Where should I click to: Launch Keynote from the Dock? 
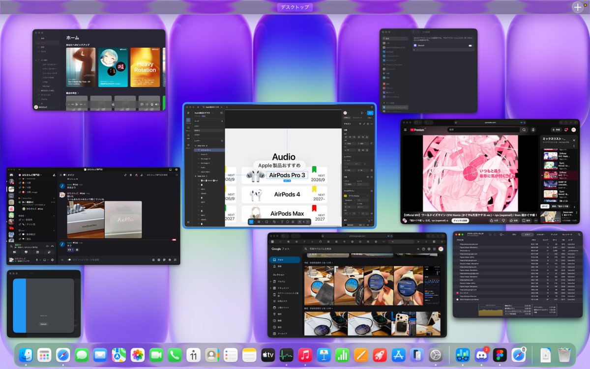[323, 355]
